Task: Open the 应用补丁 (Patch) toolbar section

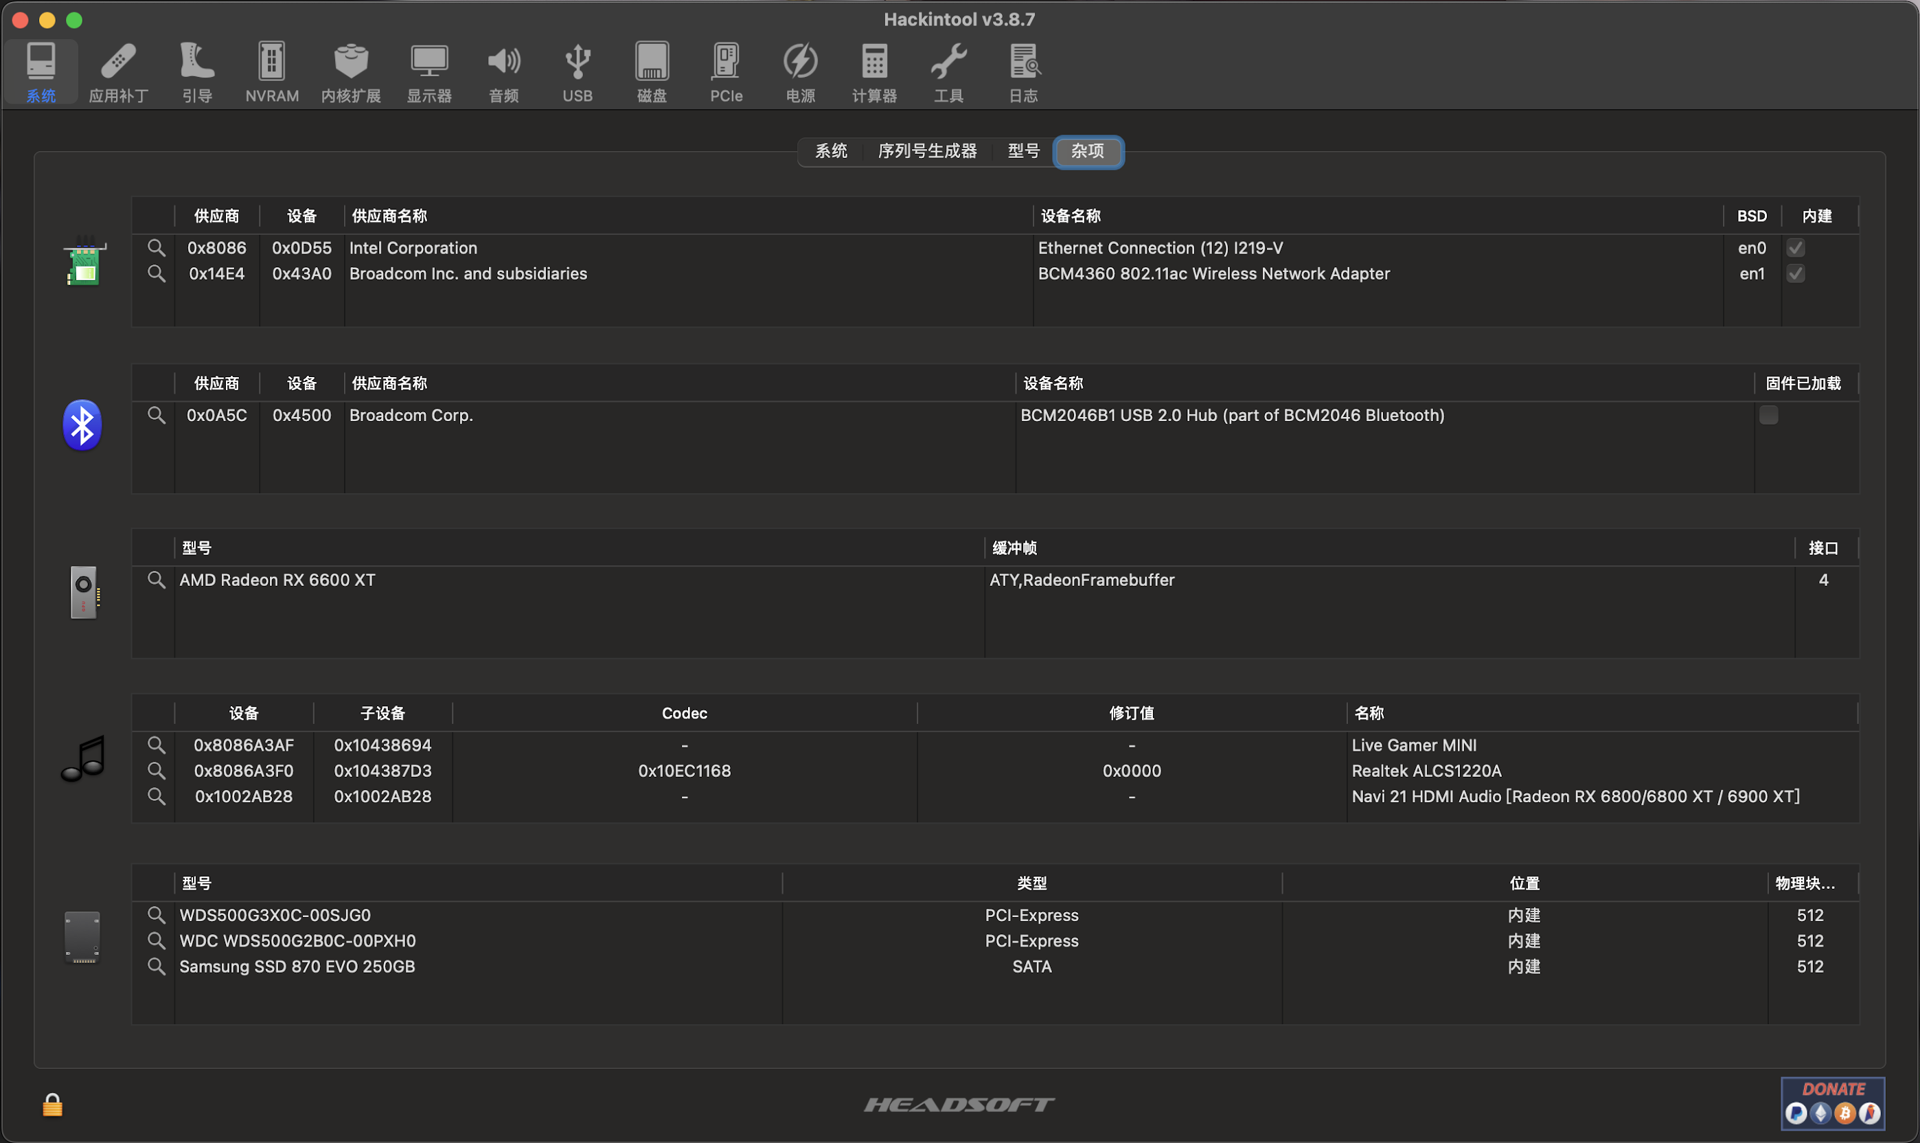Action: click(x=119, y=72)
